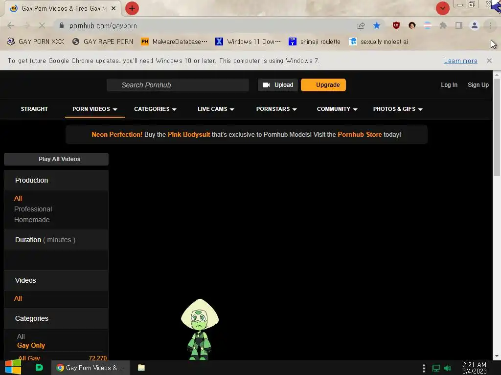Open the red tab search dropdown arrow
Viewport: 501px width, 375px height.
click(442, 8)
